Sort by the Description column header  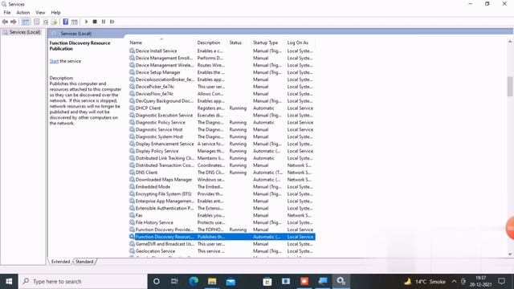[x=209, y=43]
